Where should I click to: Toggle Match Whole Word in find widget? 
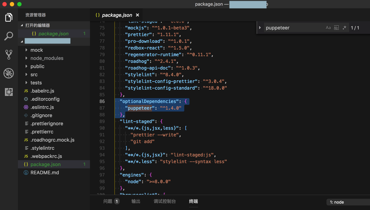[336, 28]
